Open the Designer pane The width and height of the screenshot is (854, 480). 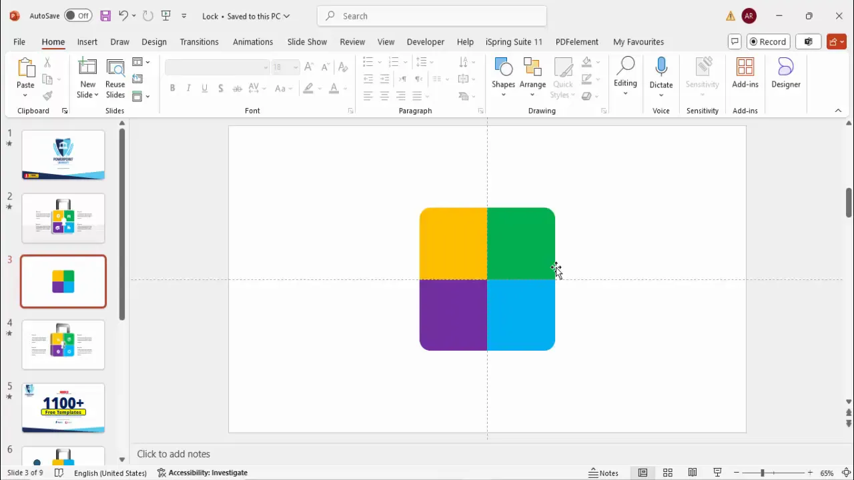pos(786,73)
